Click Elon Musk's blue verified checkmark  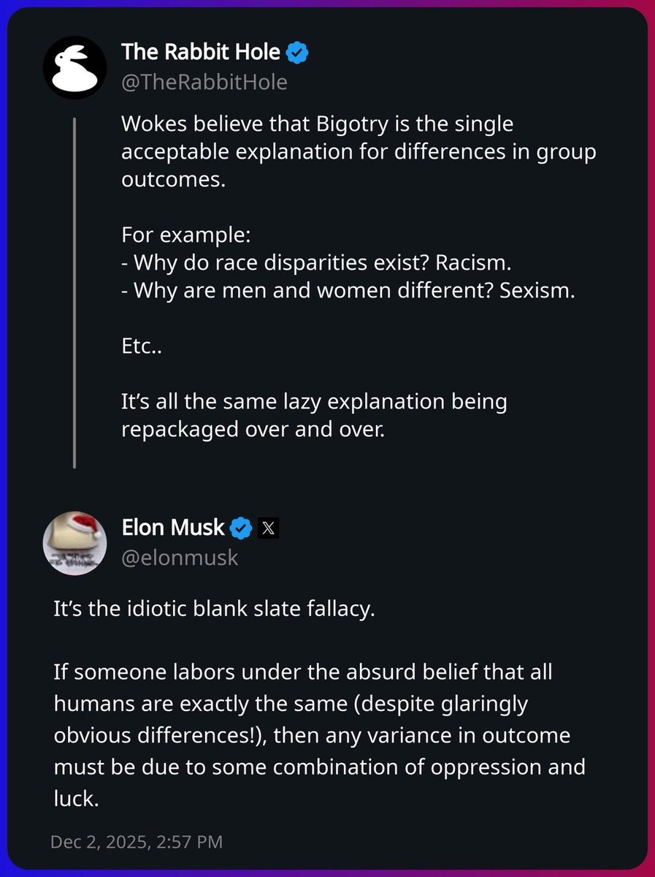tap(242, 526)
